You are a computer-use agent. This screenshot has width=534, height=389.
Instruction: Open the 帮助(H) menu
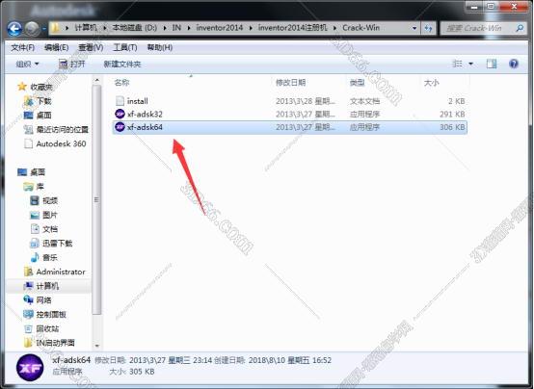coord(159,47)
